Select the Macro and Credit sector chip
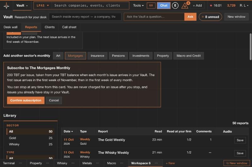 point(188,56)
